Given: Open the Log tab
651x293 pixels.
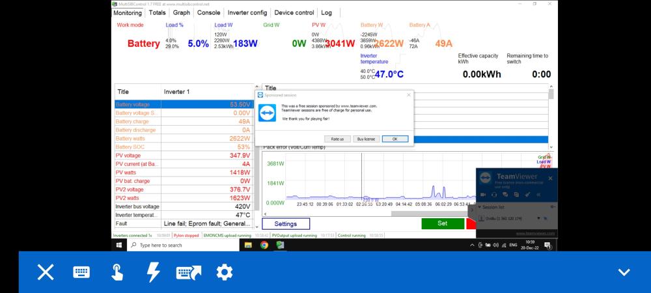Looking at the screenshot, I should [x=326, y=13].
